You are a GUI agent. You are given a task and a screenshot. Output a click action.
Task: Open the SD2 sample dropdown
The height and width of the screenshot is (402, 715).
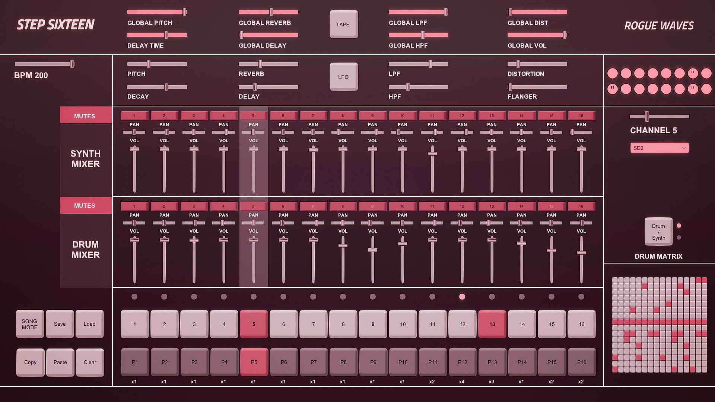pos(659,148)
